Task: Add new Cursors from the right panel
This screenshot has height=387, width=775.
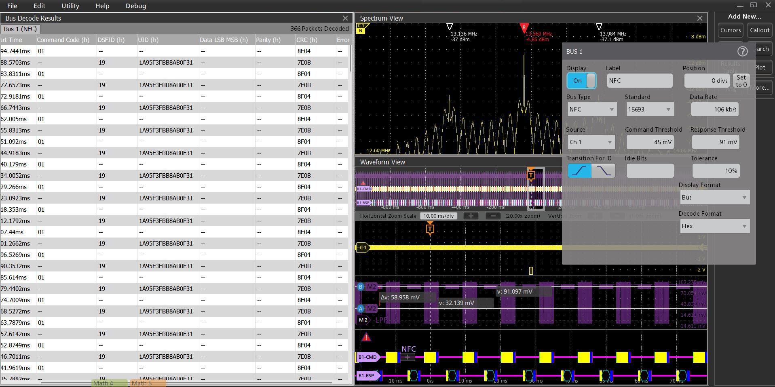Action: point(730,30)
